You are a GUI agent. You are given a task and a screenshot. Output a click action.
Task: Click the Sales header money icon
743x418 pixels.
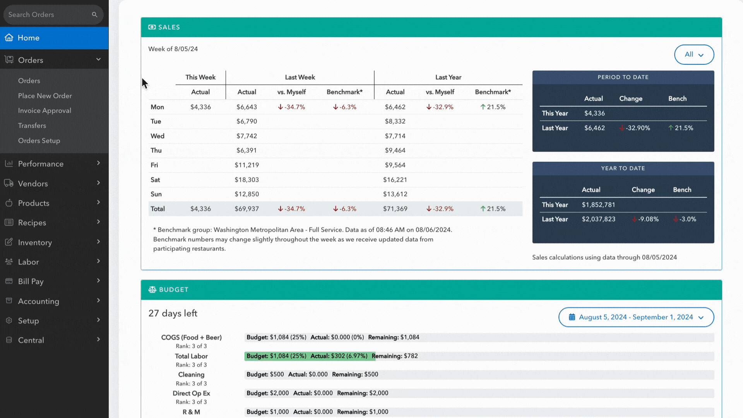tap(152, 27)
